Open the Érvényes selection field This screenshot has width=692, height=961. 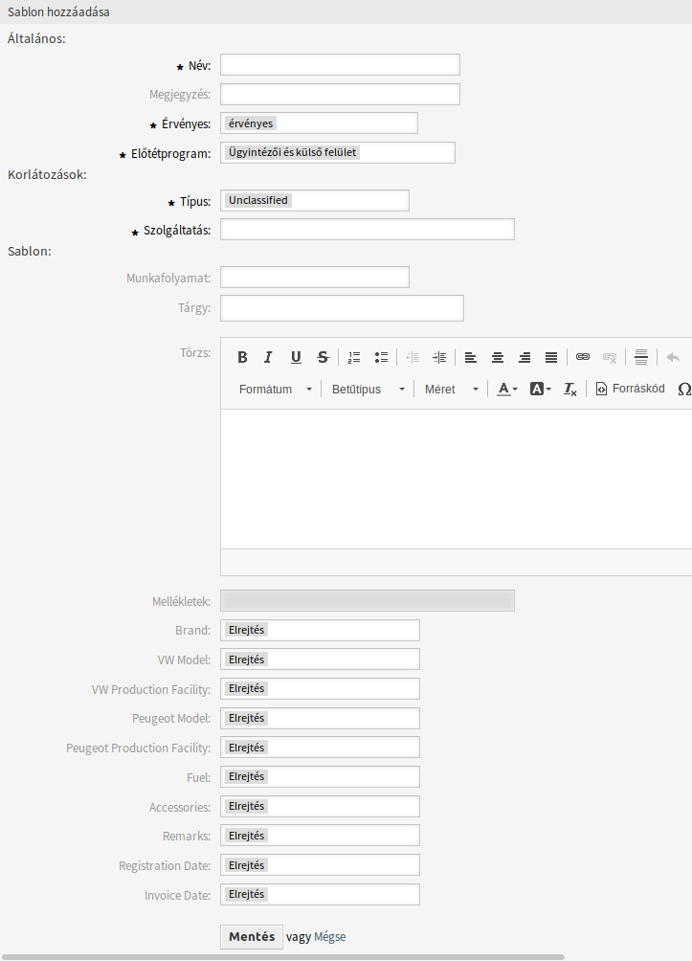point(319,123)
